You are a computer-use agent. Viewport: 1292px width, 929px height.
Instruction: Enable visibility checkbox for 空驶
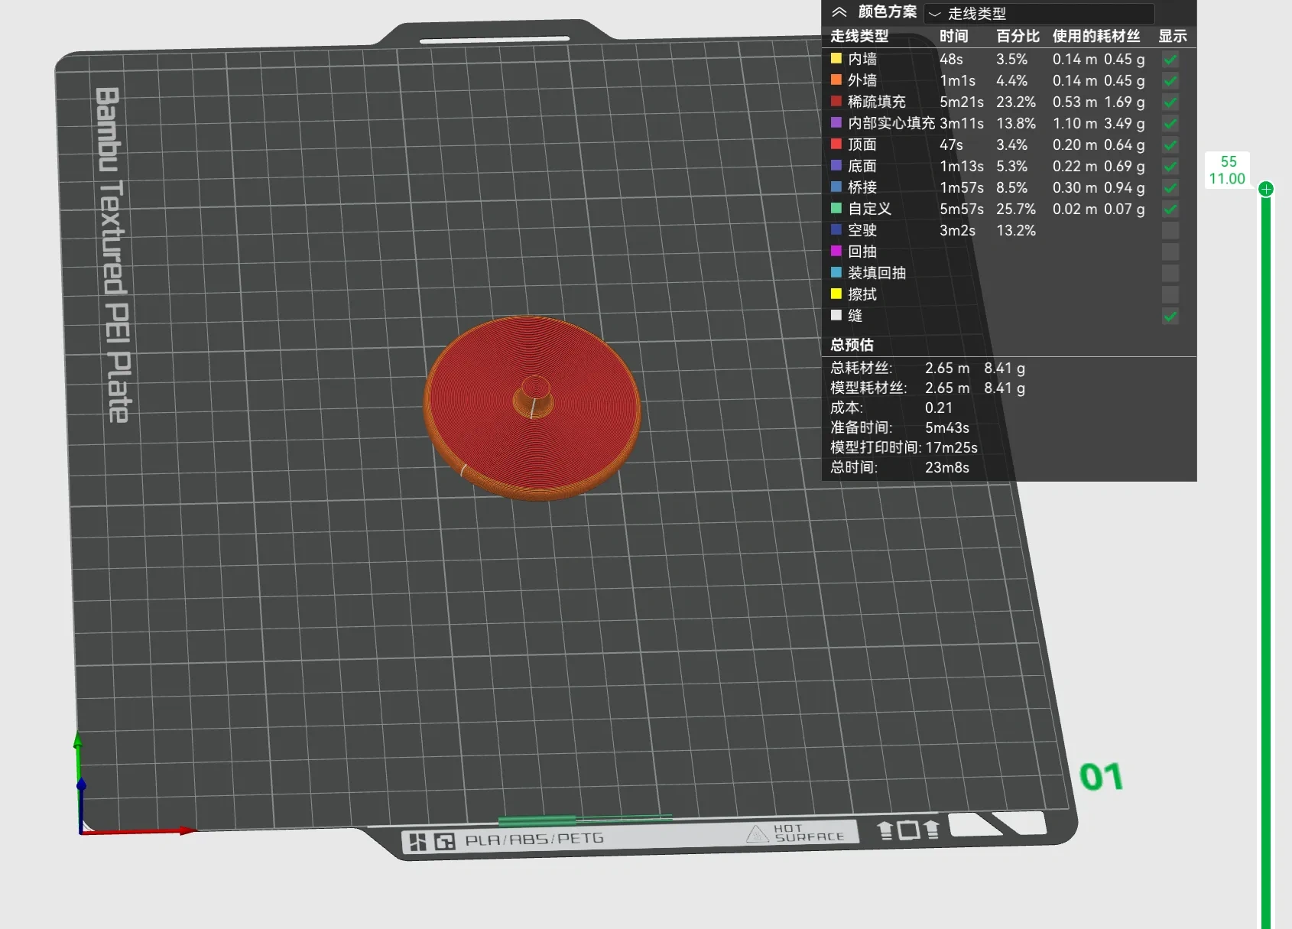coord(1170,230)
